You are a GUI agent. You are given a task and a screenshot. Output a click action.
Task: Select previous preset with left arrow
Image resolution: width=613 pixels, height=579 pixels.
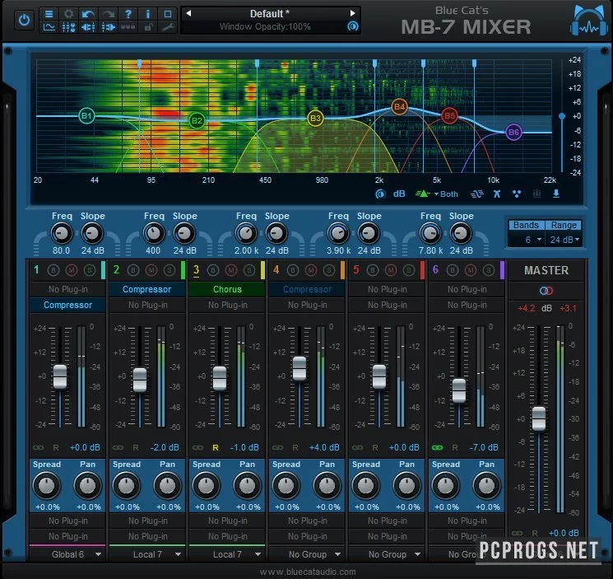point(188,13)
